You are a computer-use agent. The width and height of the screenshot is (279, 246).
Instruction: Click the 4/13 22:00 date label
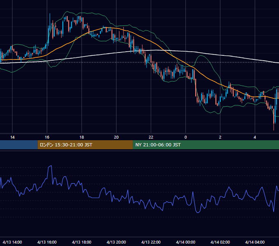[x=151, y=242]
